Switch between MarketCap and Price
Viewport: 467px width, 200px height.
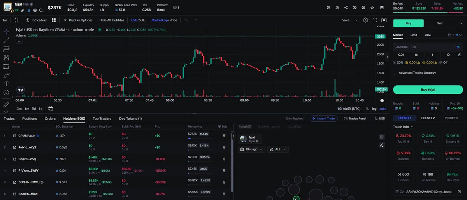point(164,20)
